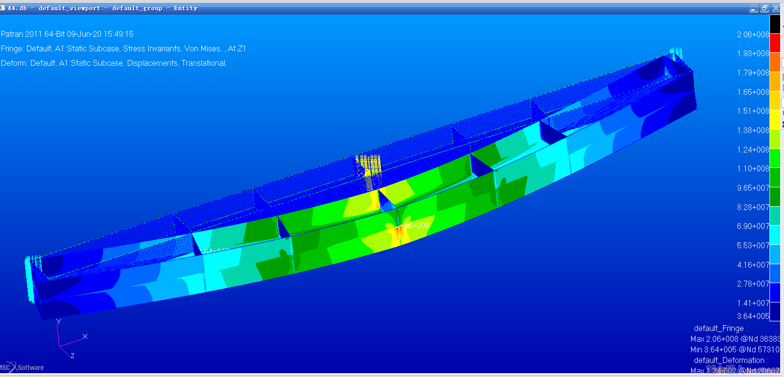Click legend value 6.90+007

(753, 226)
